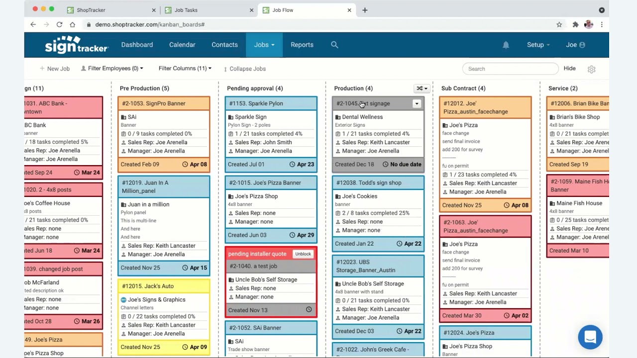Viewport: 637px width, 358px height.
Task: Click the browser back arrow
Action: pyautogui.click(x=33, y=24)
